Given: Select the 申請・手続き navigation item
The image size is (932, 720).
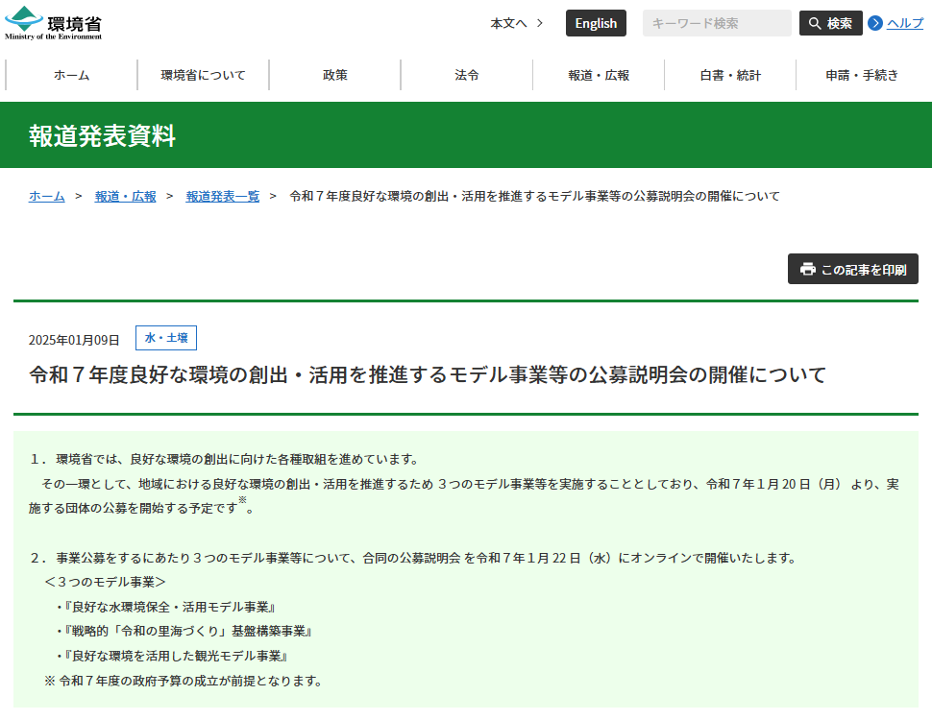Looking at the screenshot, I should 859,74.
